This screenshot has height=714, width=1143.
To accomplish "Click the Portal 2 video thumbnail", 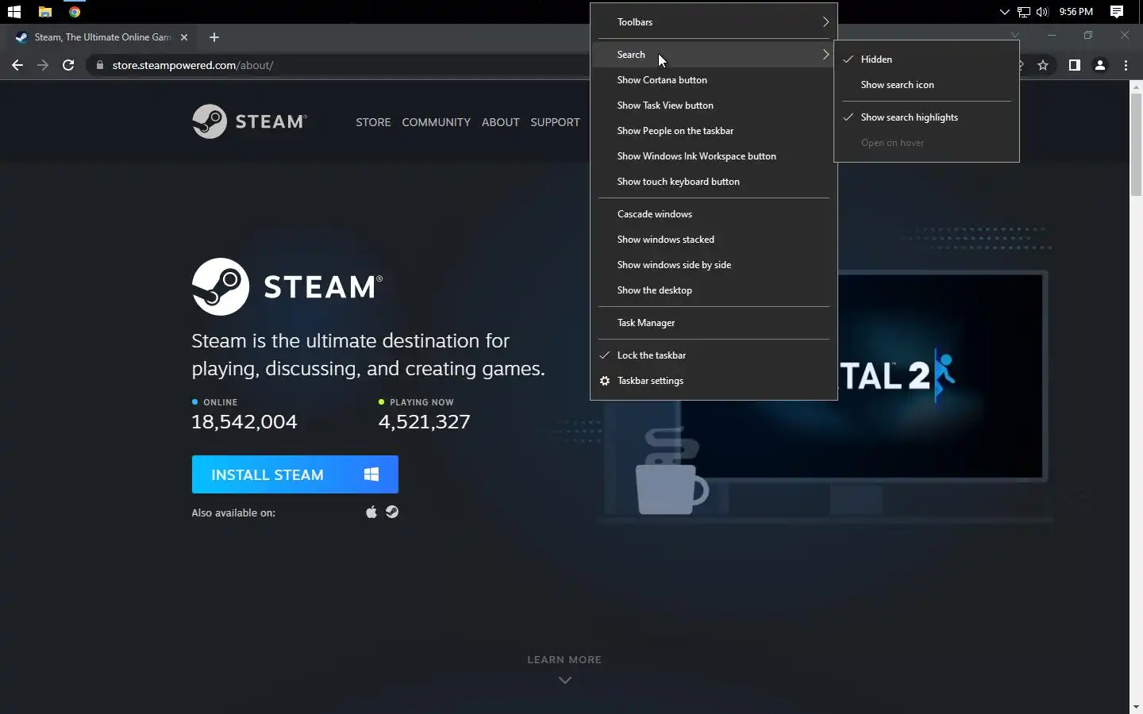I will coord(941,376).
